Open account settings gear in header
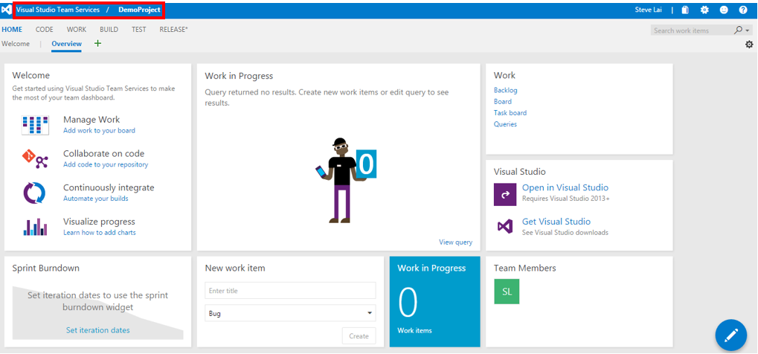Image resolution: width=758 pixels, height=354 pixels. tap(704, 10)
